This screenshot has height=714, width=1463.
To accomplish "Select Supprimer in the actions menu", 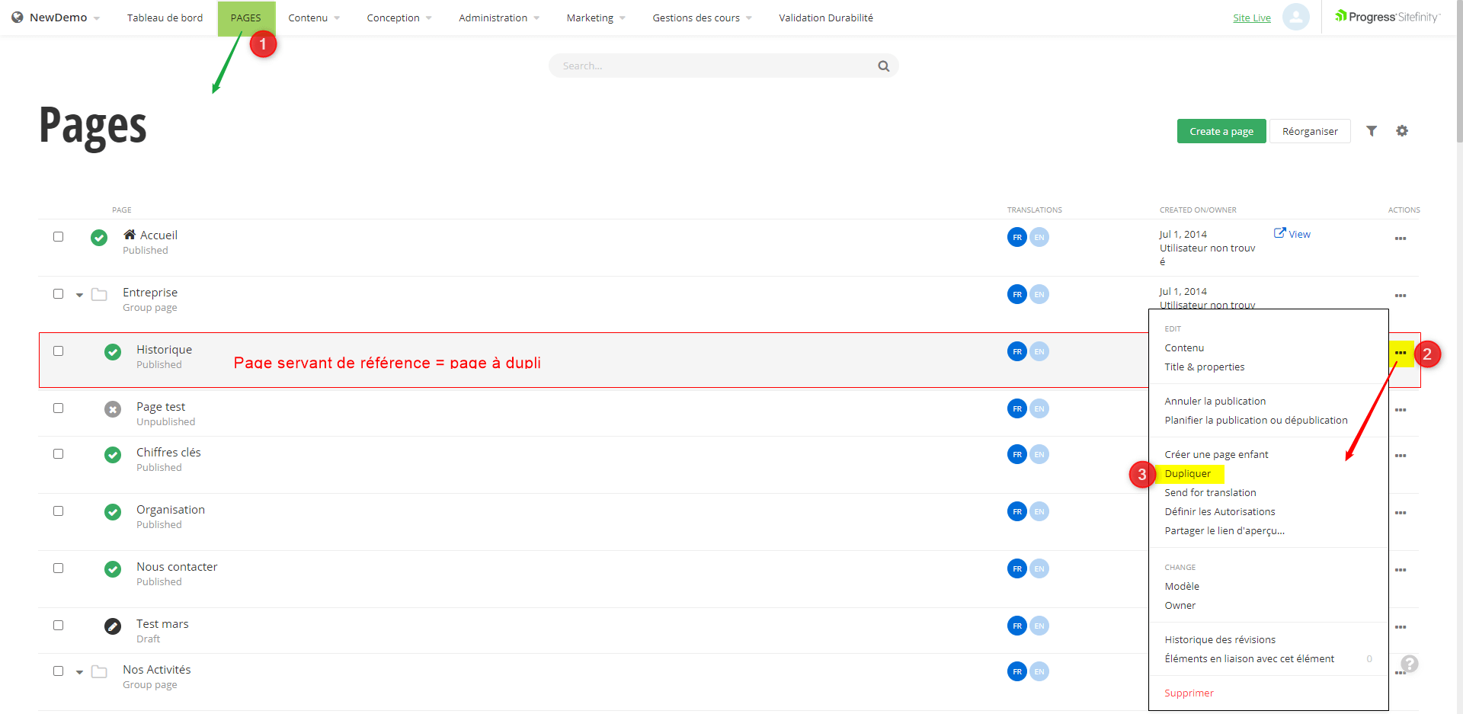I will 1189,693.
